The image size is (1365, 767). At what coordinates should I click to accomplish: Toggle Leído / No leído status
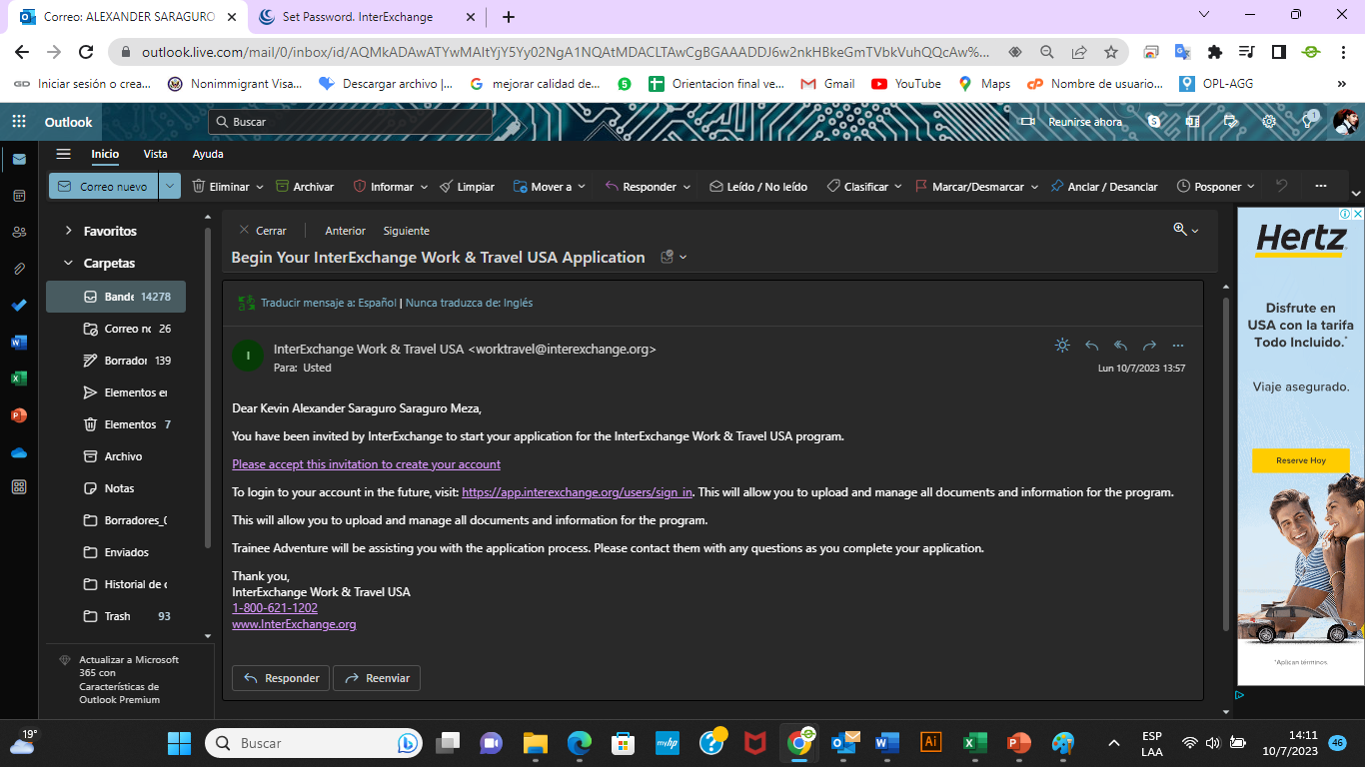757,187
